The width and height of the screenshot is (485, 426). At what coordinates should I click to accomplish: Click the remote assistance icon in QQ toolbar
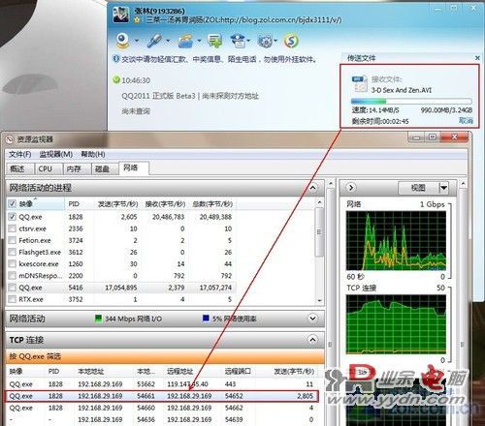(214, 41)
